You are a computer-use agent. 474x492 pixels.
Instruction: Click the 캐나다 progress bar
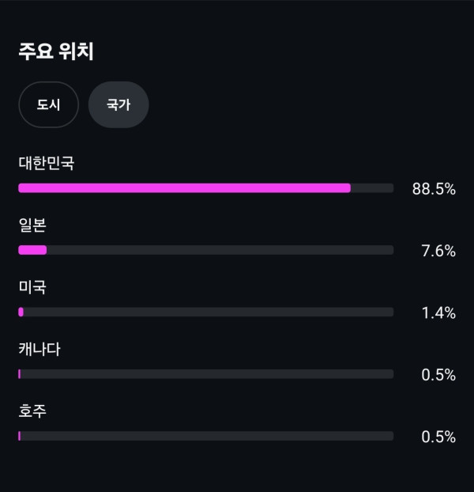(x=205, y=374)
